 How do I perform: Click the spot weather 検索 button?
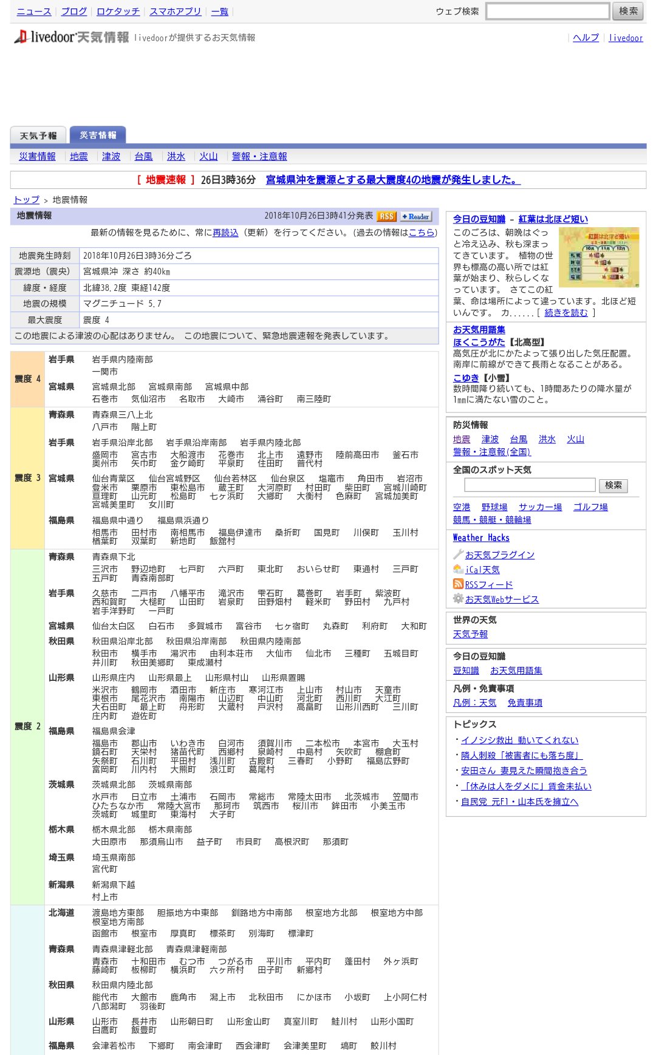(x=613, y=485)
